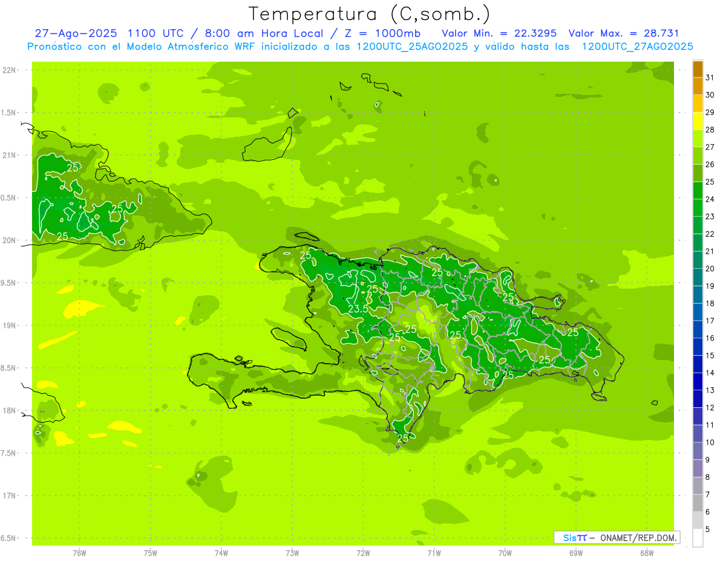Click the legend value "5"
The height and width of the screenshot is (561, 726).
click(708, 530)
